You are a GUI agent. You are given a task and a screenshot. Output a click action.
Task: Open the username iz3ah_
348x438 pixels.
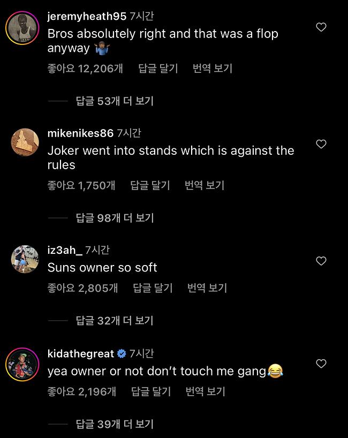point(65,250)
